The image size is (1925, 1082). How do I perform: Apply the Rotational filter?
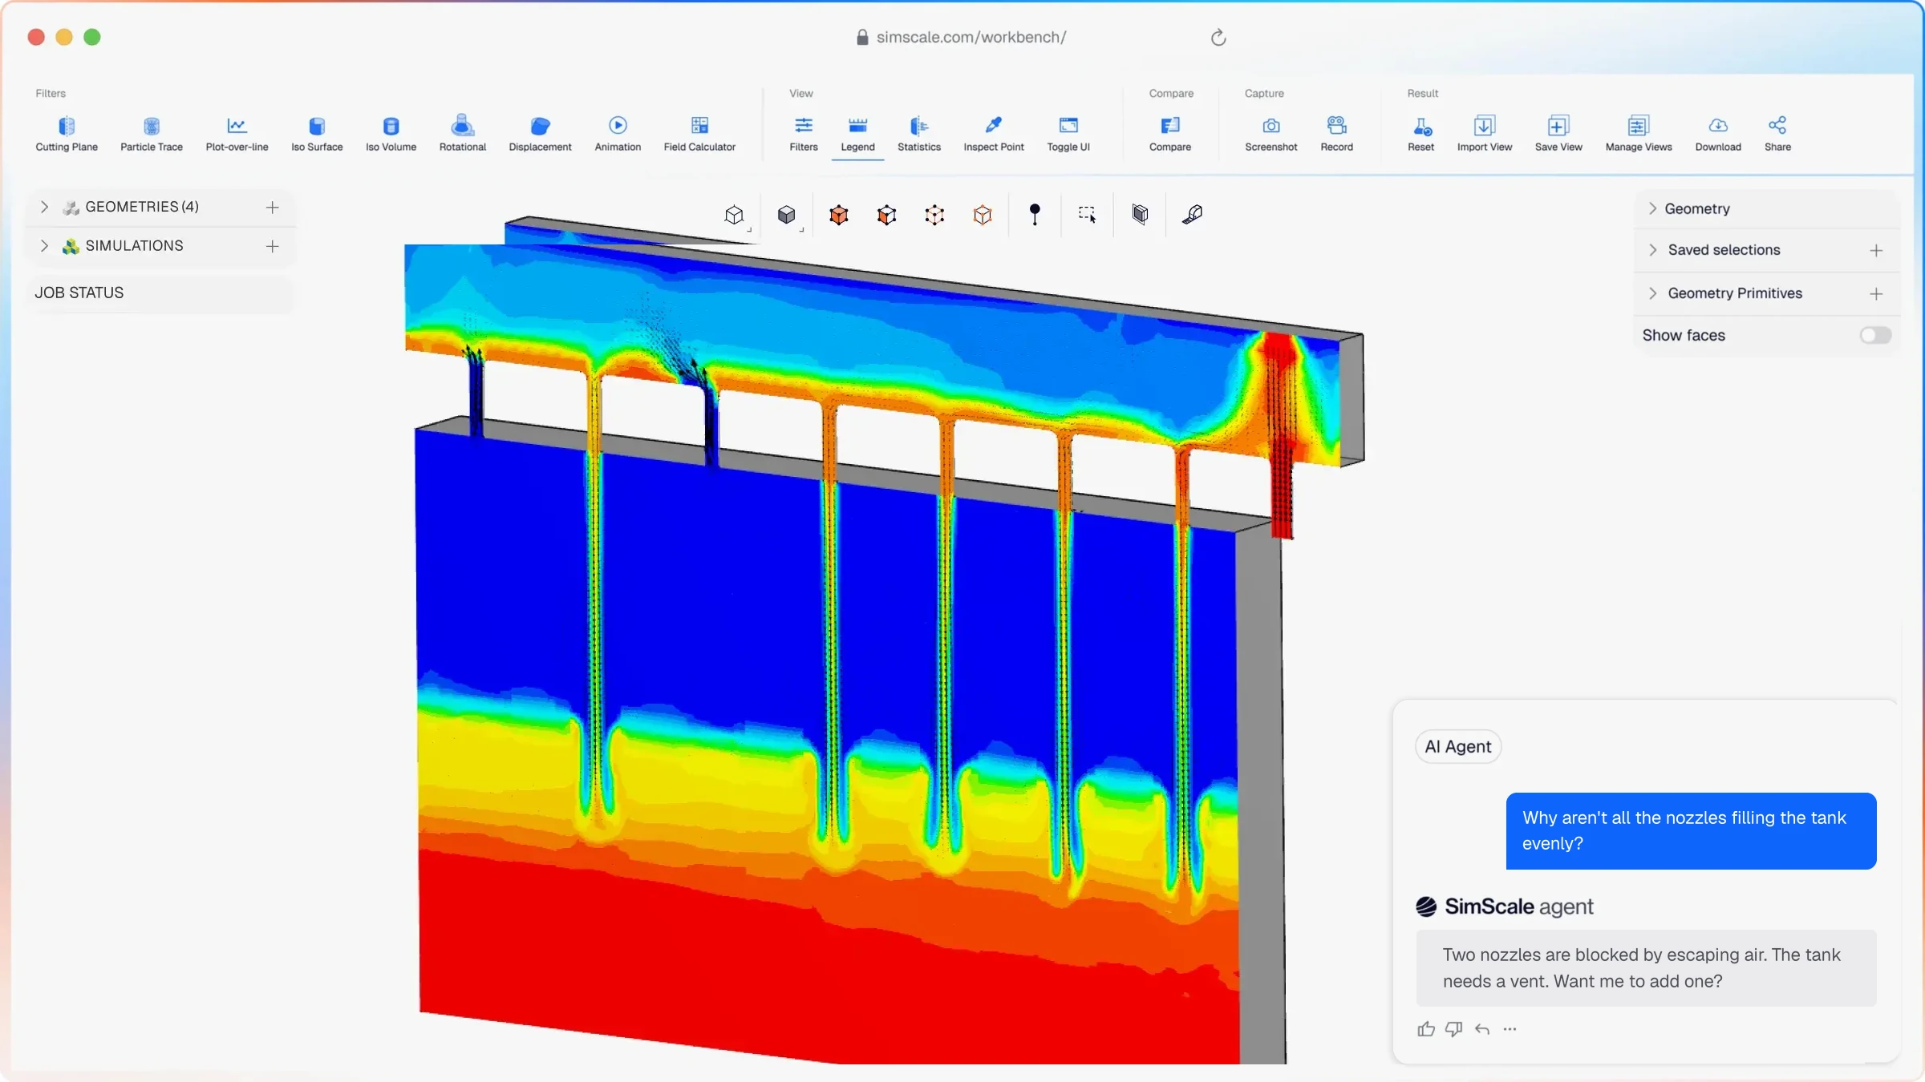point(463,134)
